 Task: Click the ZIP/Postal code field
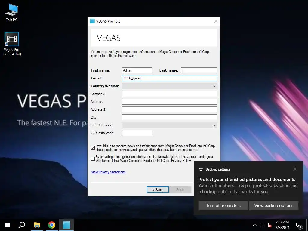click(137, 133)
